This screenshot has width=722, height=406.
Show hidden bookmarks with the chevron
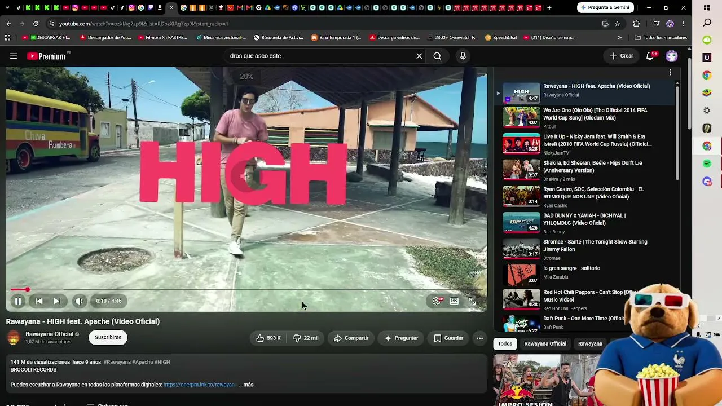[x=619, y=38]
